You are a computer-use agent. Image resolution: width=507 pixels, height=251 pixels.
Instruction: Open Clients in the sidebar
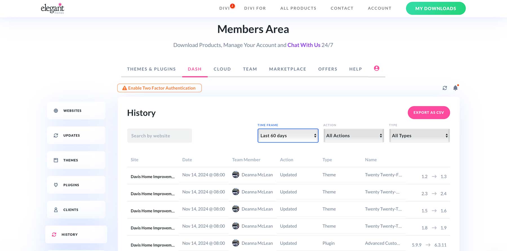pyautogui.click(x=76, y=210)
